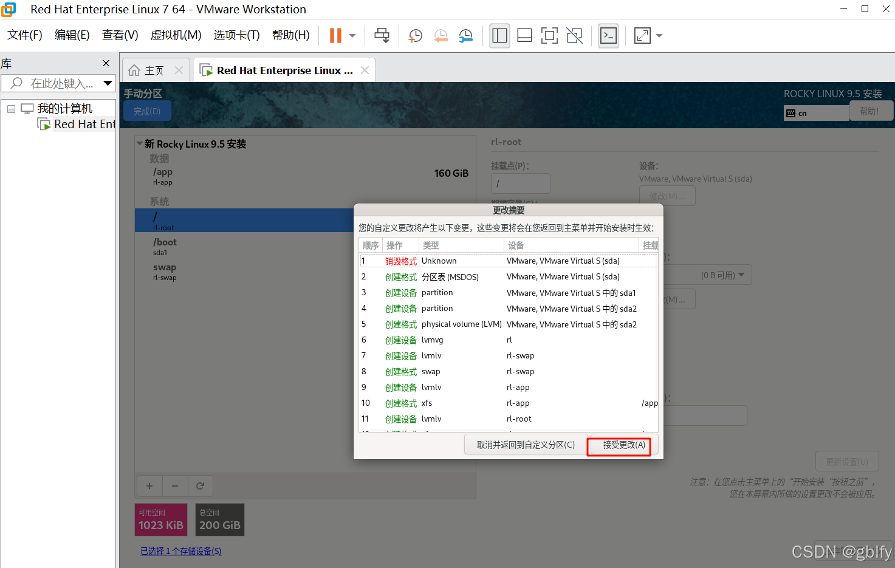Click the pause virtual machine icon

coord(335,36)
